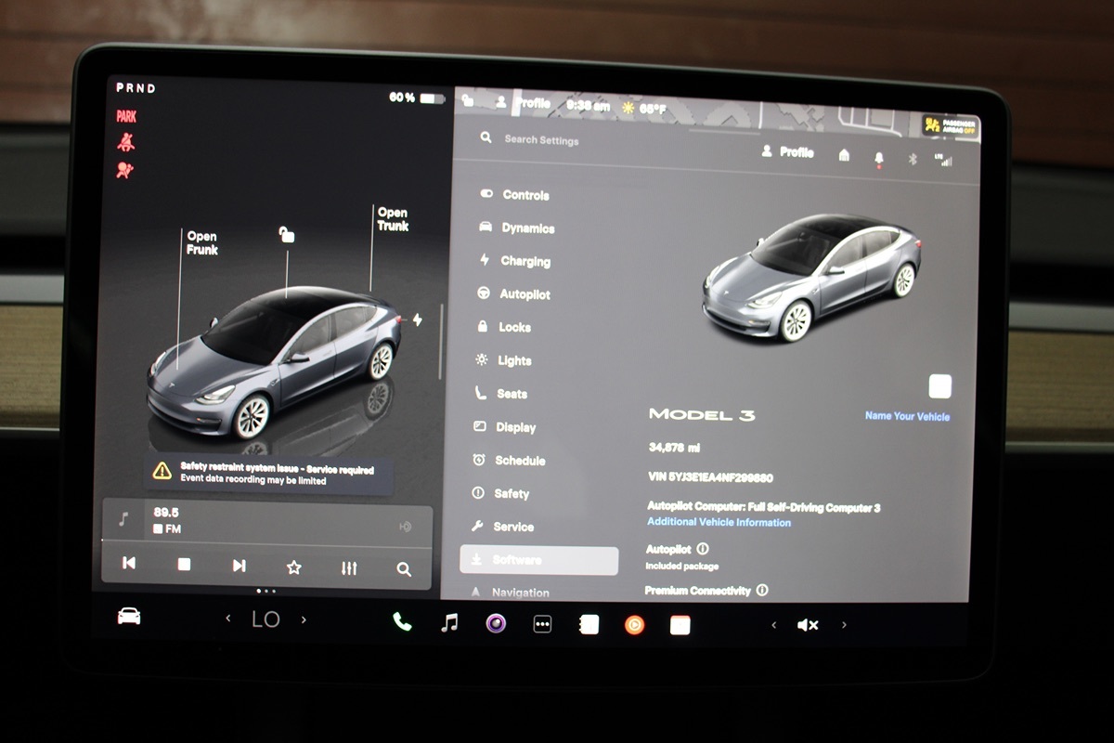
Task: Toggle the car lock icon above vehicle
Action: click(287, 235)
